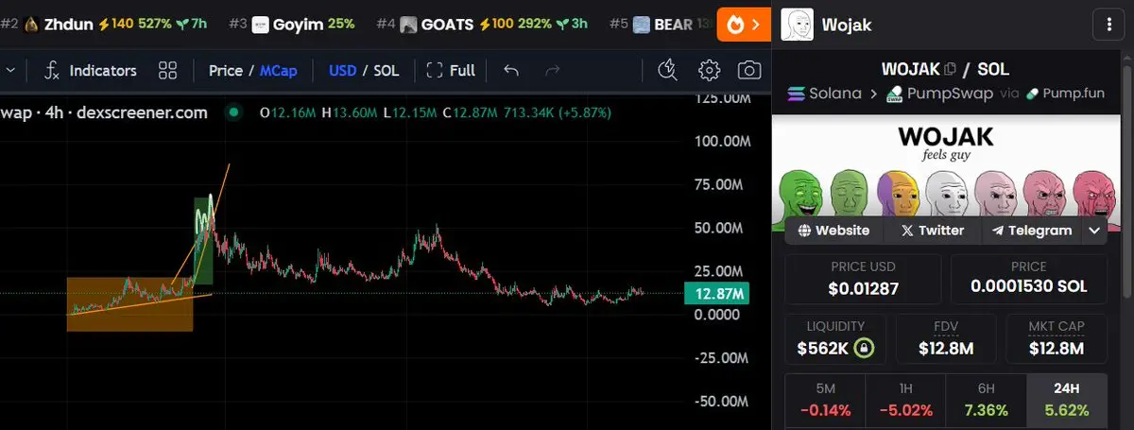Open the Wojak Twitter link
1134x430 pixels.
[932, 230]
